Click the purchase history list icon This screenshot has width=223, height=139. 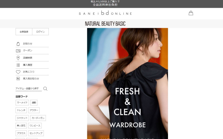(x=18, y=65)
